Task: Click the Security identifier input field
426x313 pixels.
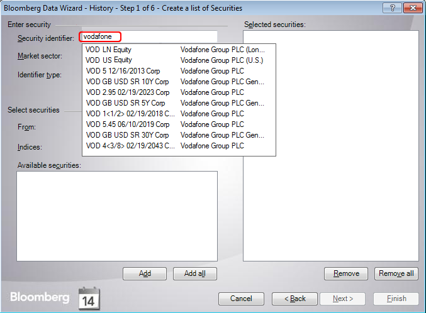Action: (148, 36)
